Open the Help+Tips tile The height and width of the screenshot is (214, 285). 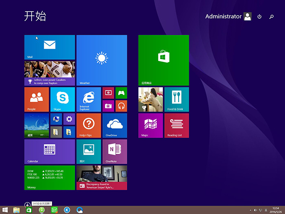pos(89,125)
